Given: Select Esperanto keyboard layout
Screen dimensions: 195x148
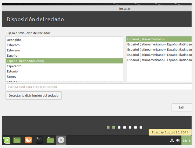Looking at the screenshot, I should (x=64, y=66).
